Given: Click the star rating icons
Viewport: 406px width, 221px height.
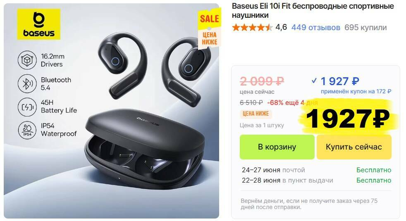Looking at the screenshot, I should click(x=253, y=27).
